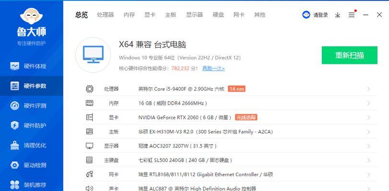Open 清理优化 in the sidebar
The height and width of the screenshot is (191, 389).
tap(32, 145)
